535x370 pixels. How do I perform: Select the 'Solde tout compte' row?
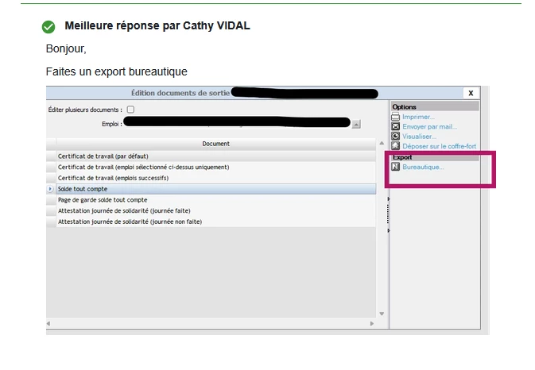click(x=215, y=189)
